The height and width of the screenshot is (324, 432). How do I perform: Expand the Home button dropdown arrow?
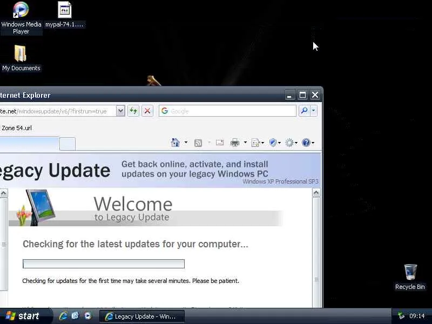click(x=186, y=143)
